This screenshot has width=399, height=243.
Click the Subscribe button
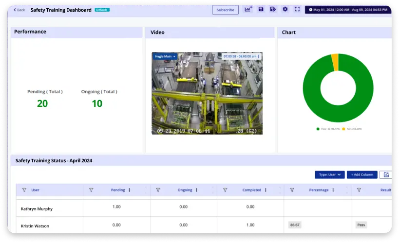pyautogui.click(x=225, y=10)
